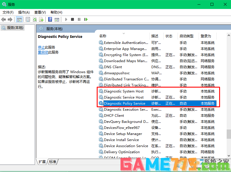Image resolution: width=231 pixels, height=172 pixels.
Task: Click gear icon of Enterprise App Manage service
Action: pyautogui.click(x=101, y=49)
